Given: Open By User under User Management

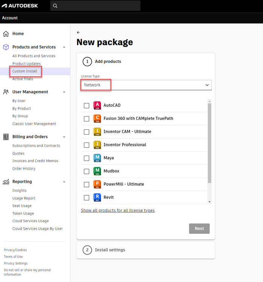Looking at the screenshot, I should coord(19,101).
